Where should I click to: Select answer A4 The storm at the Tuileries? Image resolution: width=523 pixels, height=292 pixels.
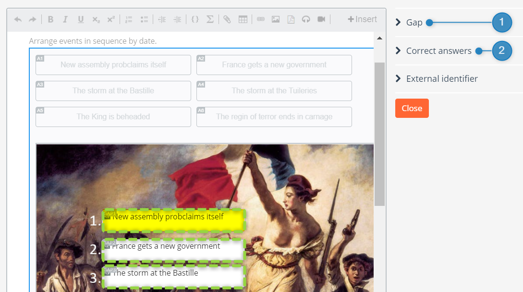(274, 91)
